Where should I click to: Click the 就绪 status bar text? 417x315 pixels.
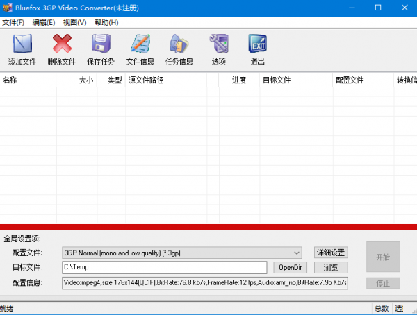(x=7, y=309)
